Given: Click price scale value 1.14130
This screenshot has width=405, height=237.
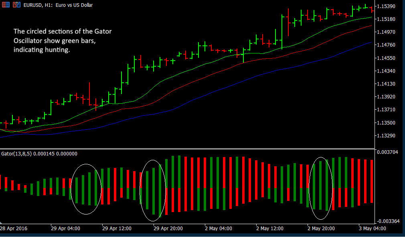Looking at the screenshot, I should [x=386, y=84].
